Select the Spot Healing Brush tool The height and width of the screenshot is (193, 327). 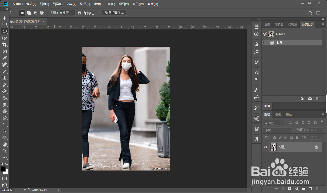click(x=5, y=65)
